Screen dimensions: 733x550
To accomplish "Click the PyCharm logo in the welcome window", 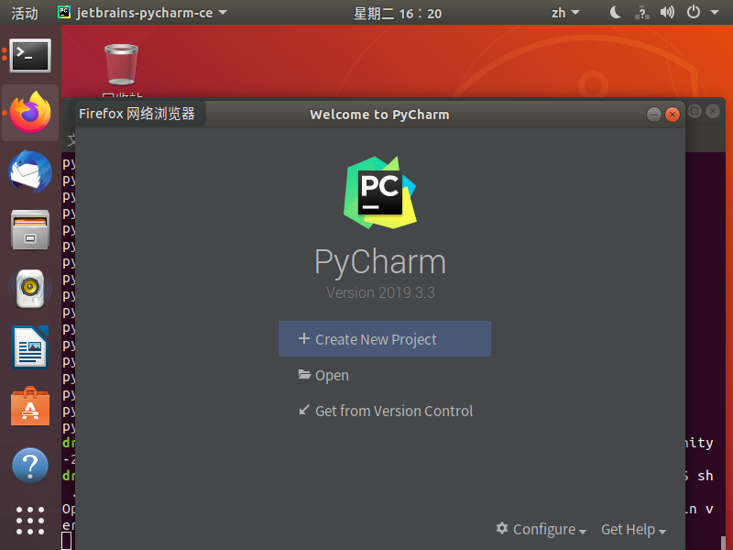I will [379, 192].
